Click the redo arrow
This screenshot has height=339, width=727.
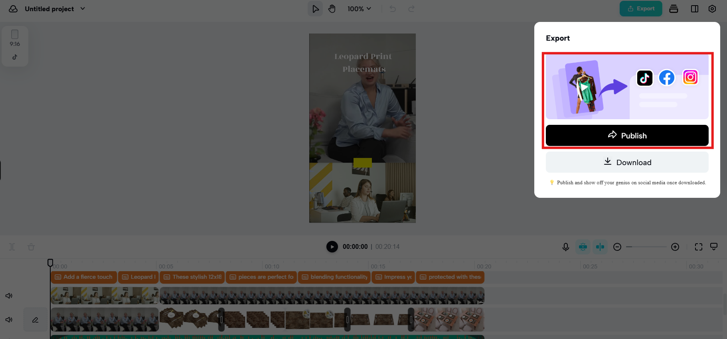coord(411,9)
